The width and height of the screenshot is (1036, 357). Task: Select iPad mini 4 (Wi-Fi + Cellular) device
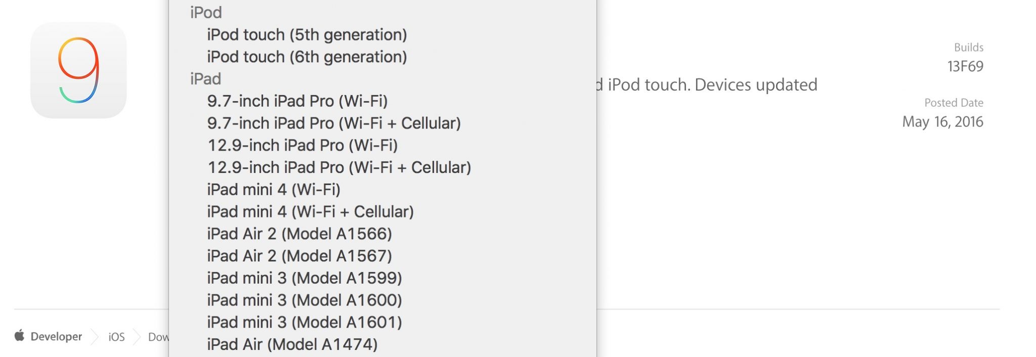click(311, 211)
